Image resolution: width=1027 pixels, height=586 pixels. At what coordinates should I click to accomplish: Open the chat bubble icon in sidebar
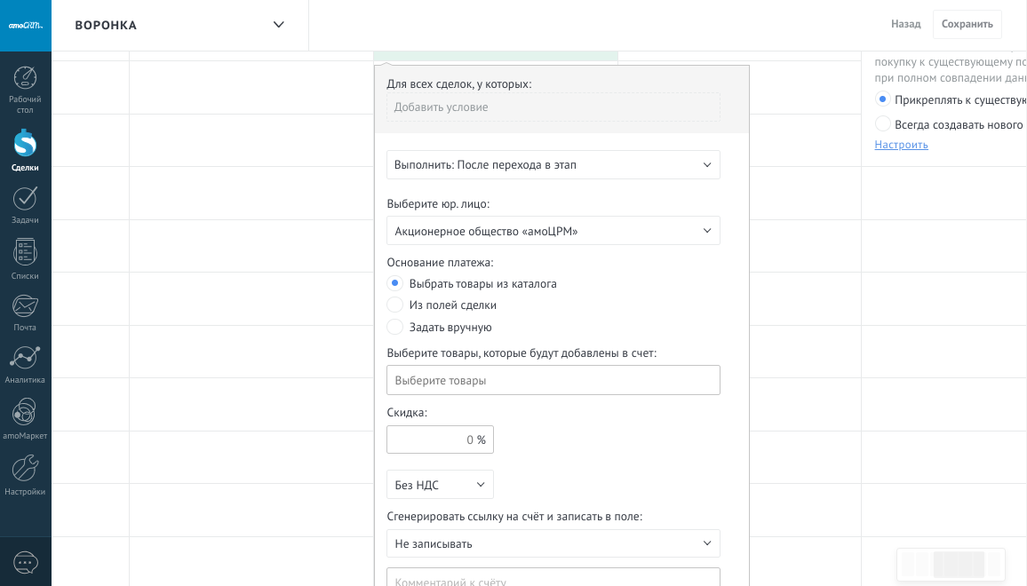coord(26,563)
